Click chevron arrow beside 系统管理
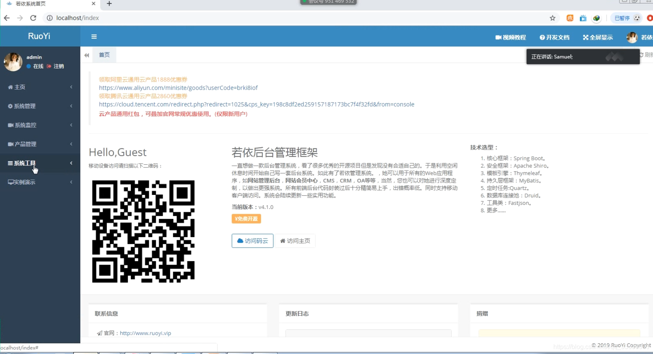The width and height of the screenshot is (653, 354). 71,106
